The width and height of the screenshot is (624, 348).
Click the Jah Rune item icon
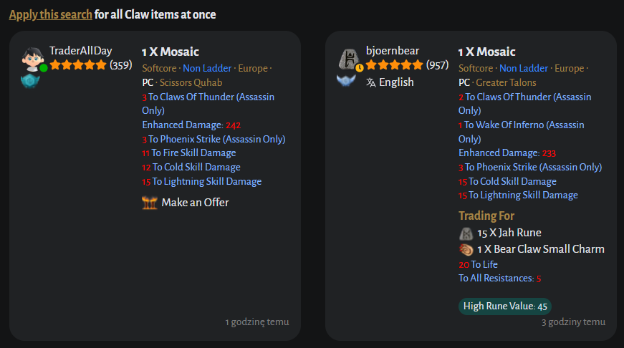[466, 233]
